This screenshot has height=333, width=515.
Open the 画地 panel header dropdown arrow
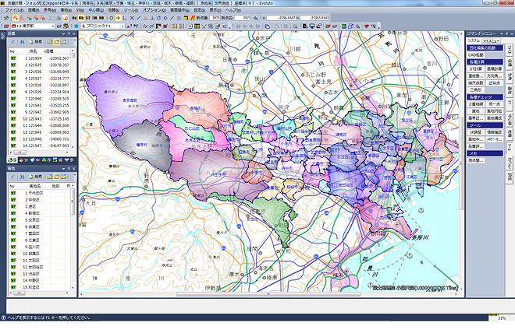[x=63, y=168]
